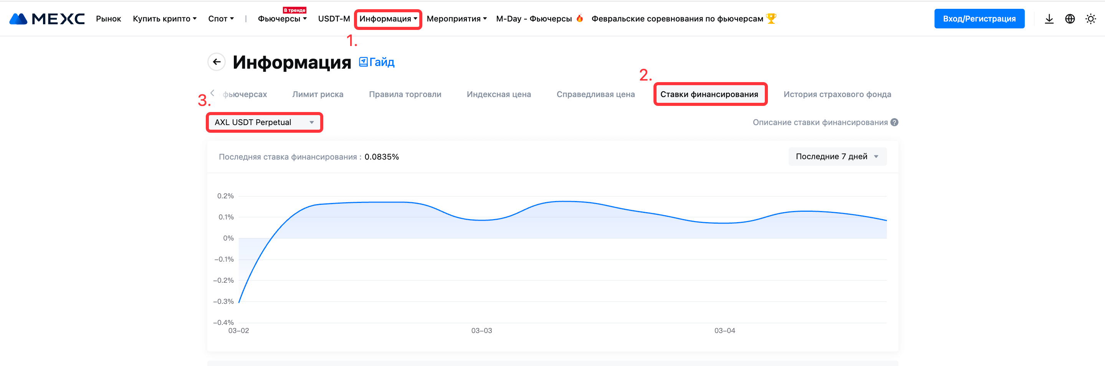Open the language globe icon
Image resolution: width=1105 pixels, height=366 pixels.
pos(1070,19)
